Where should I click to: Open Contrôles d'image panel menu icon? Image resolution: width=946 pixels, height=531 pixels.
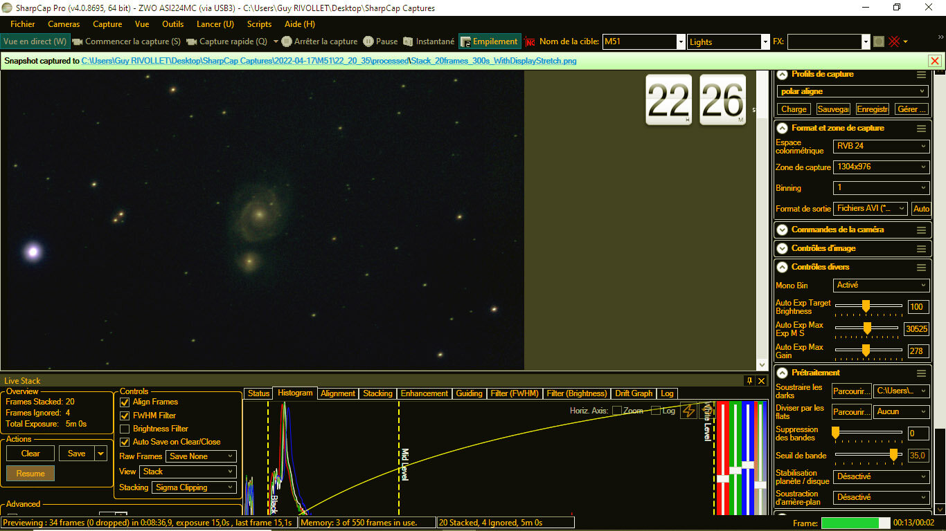pyautogui.click(x=921, y=249)
